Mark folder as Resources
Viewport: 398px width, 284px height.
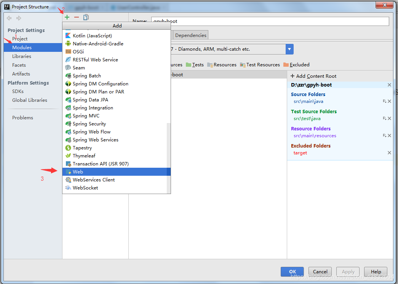(x=222, y=65)
